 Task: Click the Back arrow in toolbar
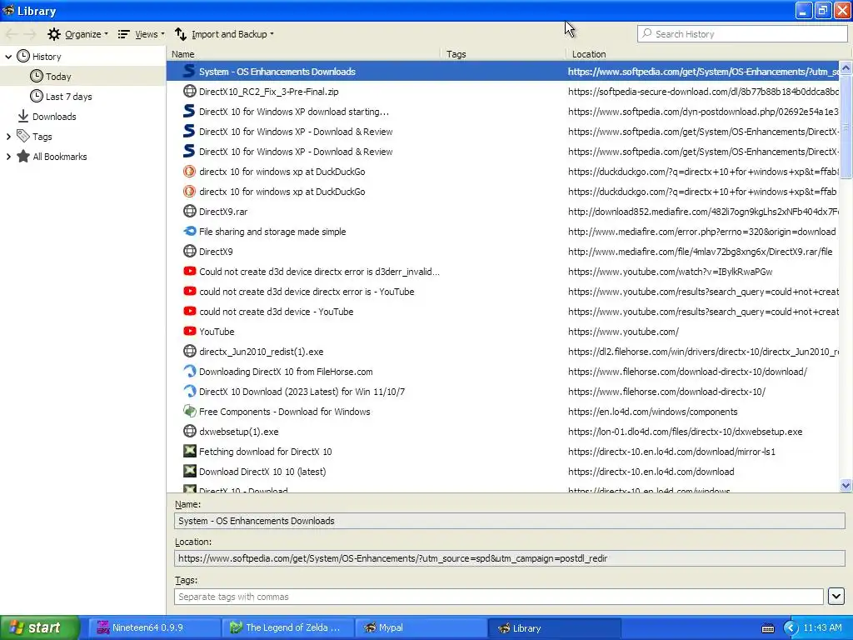pyautogui.click(x=12, y=34)
